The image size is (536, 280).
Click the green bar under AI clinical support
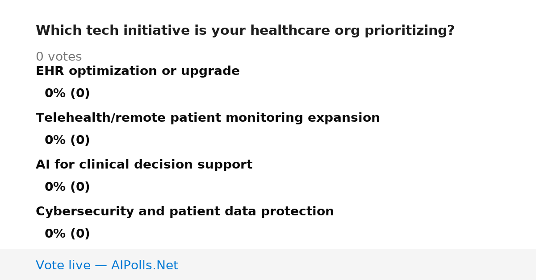36,187
